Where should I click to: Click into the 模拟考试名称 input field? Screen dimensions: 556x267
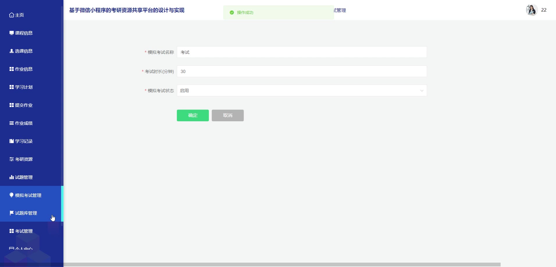[302, 52]
